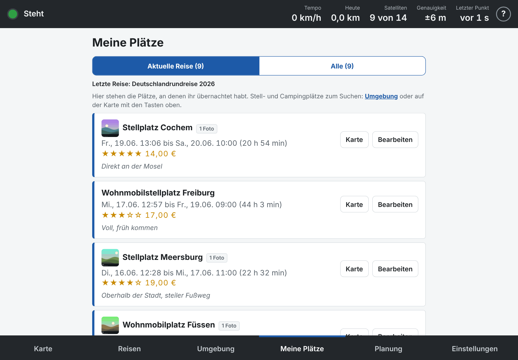This screenshot has height=360, width=518.
Task: Click the 1 Foto badge for Füssen
Action: [x=229, y=326]
